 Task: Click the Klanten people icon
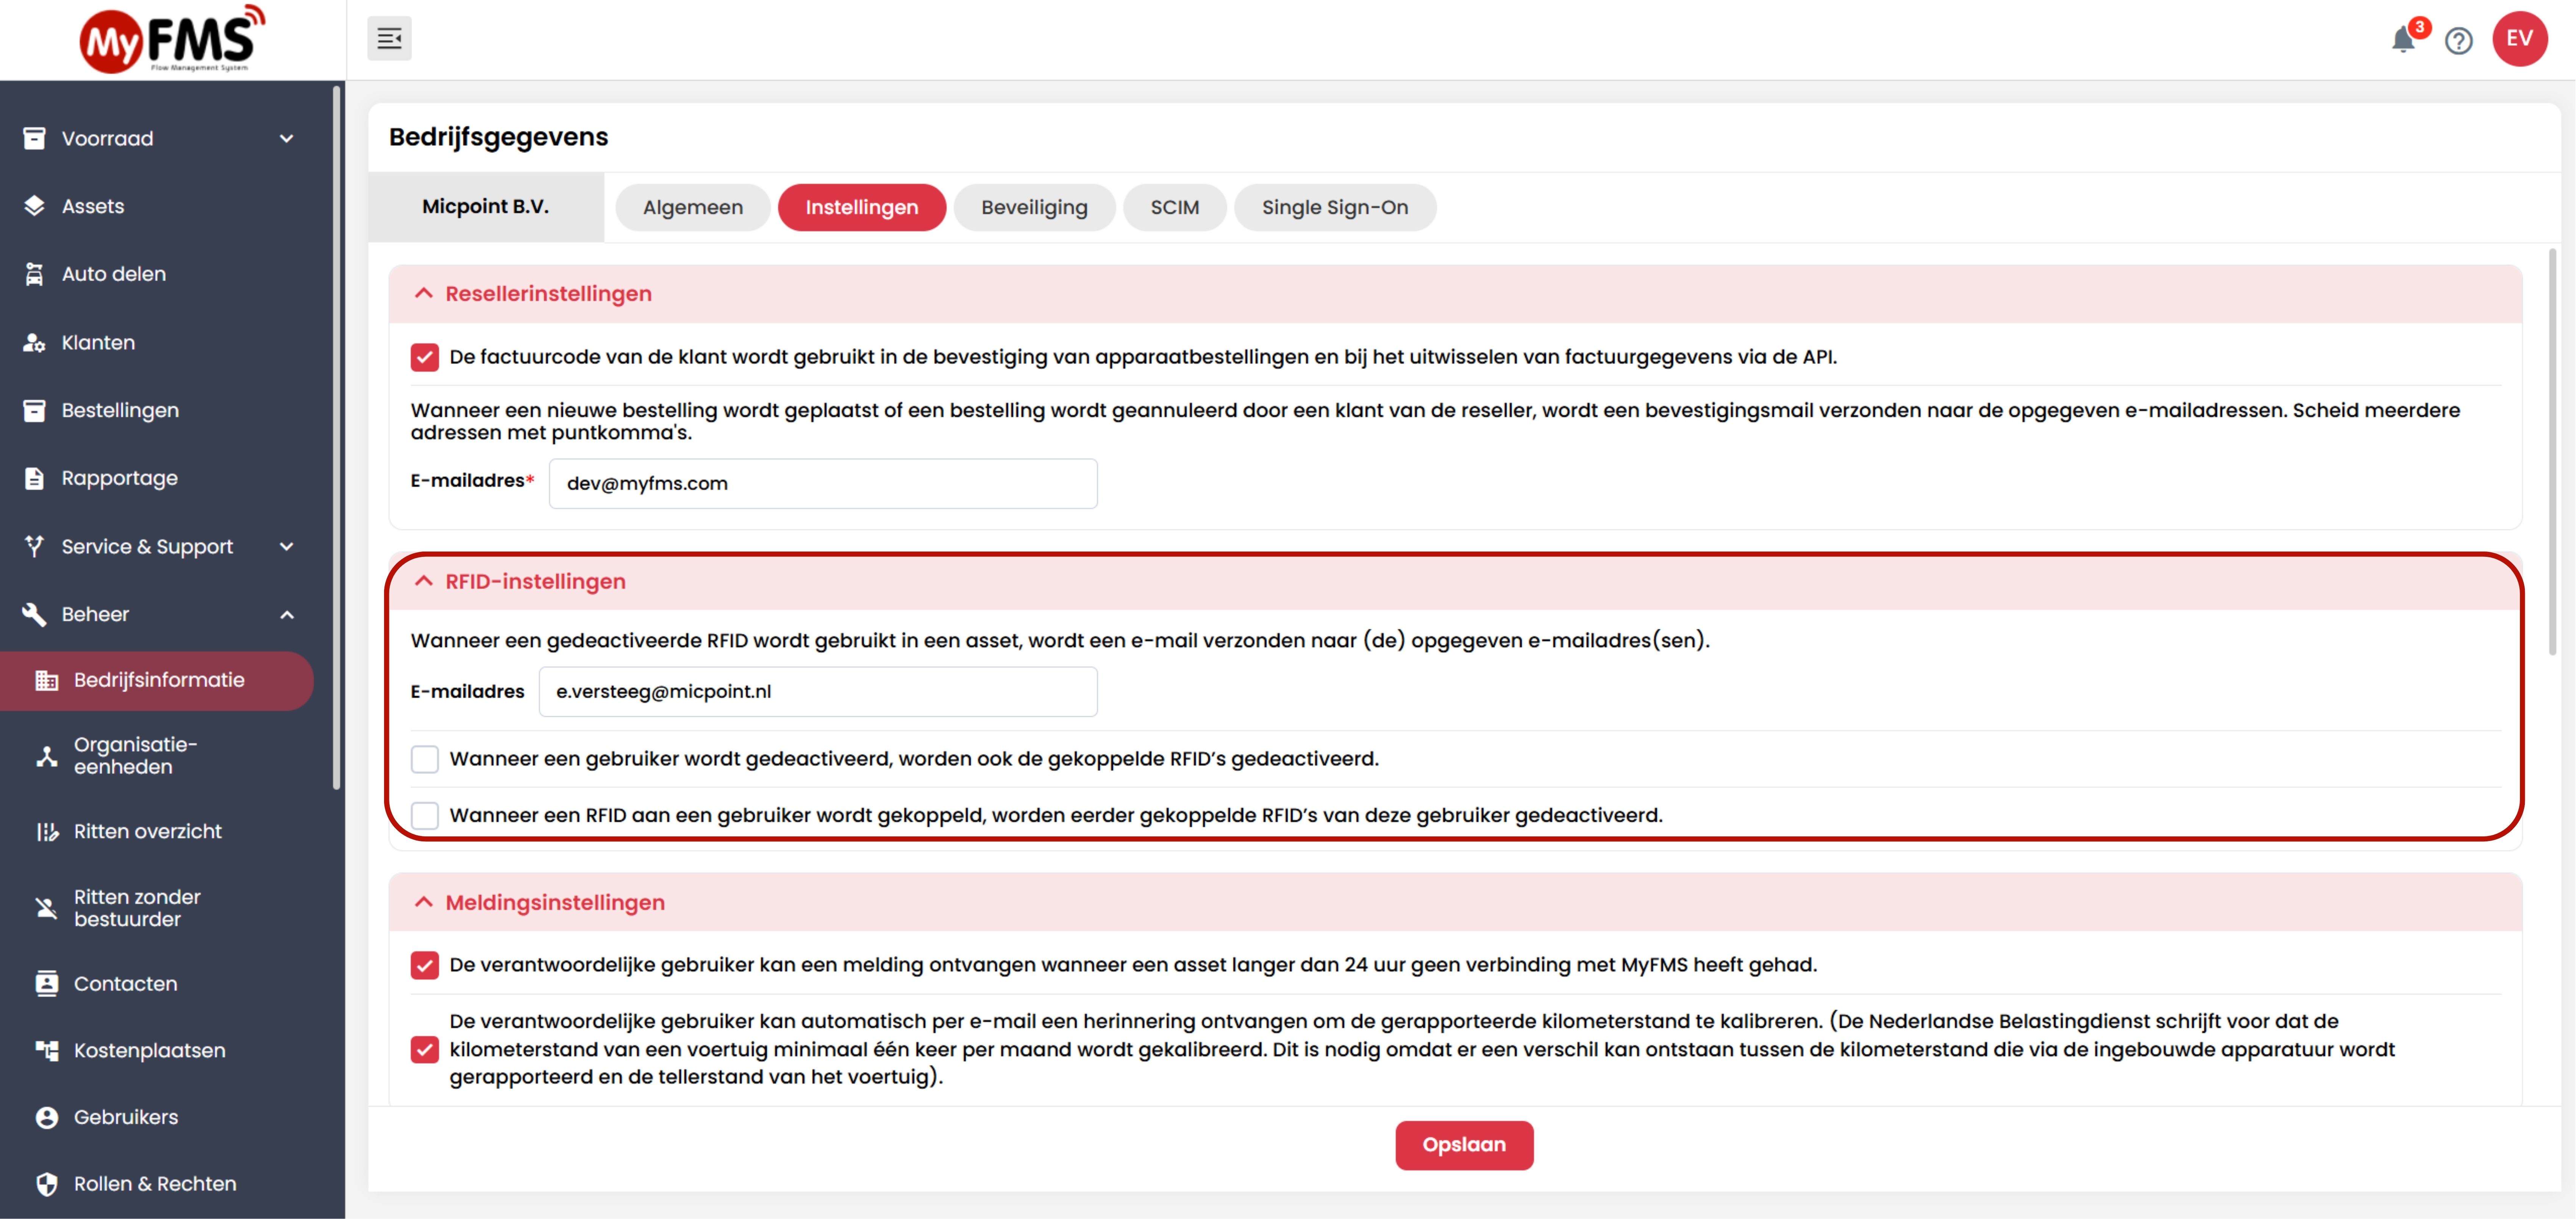click(x=34, y=342)
